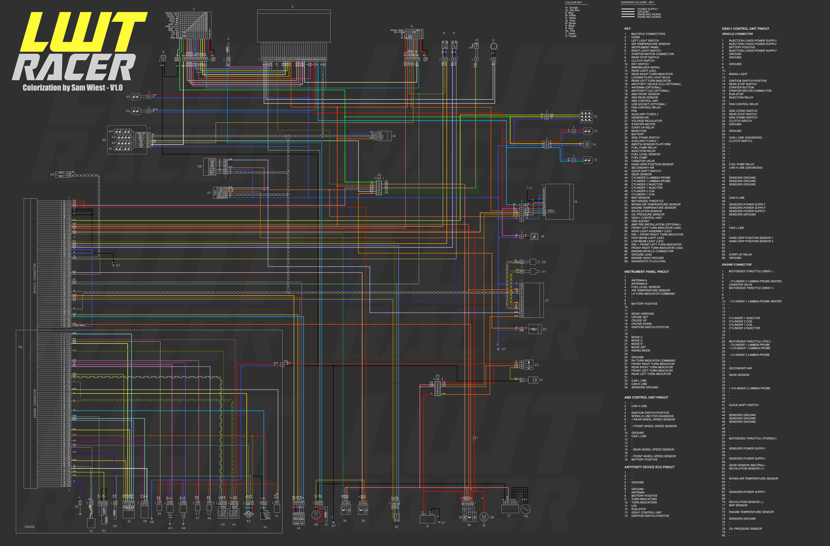Screen dimensions: 830x546
Task: Select the license plate light bulb symbol 14
Action: coord(586,145)
